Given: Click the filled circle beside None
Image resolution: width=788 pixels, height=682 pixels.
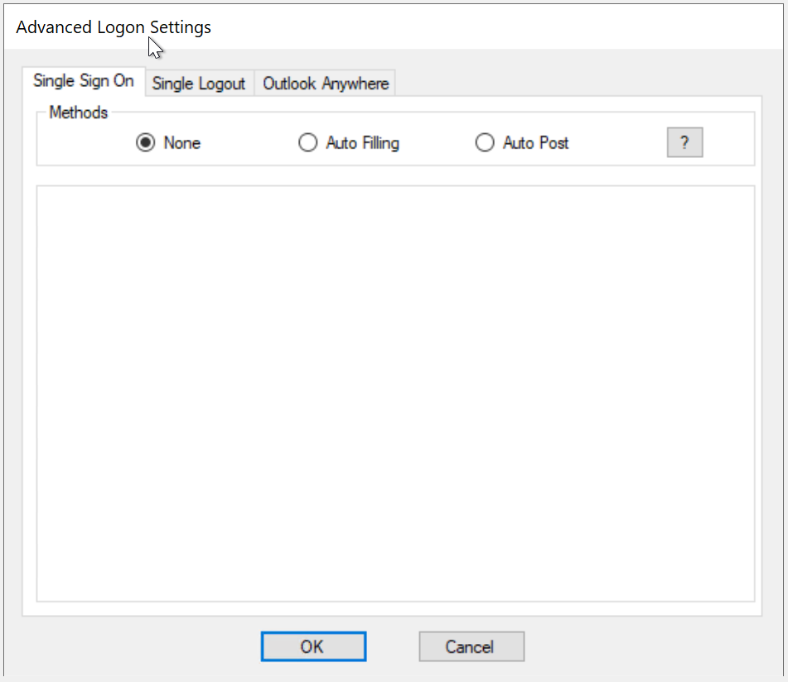Looking at the screenshot, I should 146,143.
